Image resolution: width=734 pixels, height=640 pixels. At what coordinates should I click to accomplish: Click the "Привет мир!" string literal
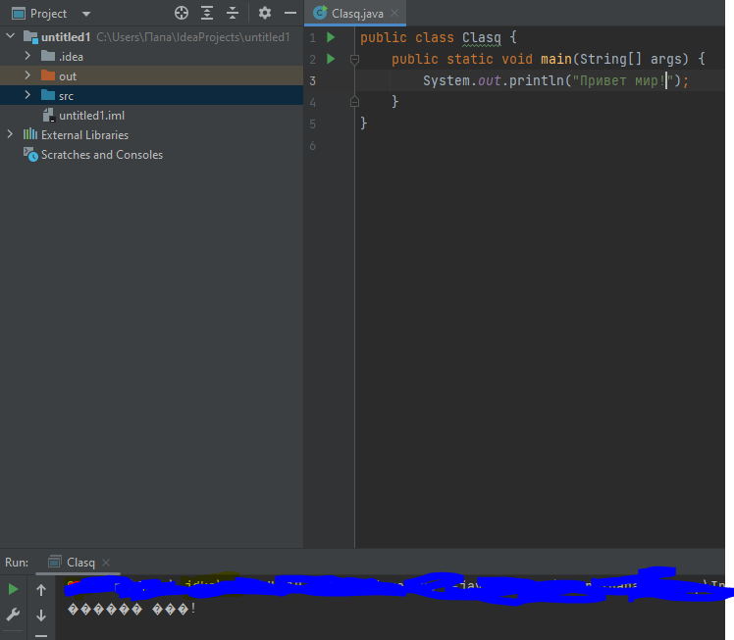point(622,80)
